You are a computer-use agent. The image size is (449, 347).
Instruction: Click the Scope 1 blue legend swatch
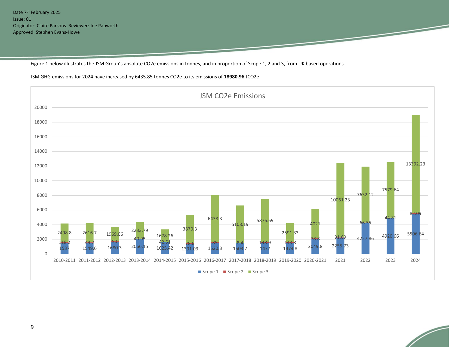pos(200,272)
